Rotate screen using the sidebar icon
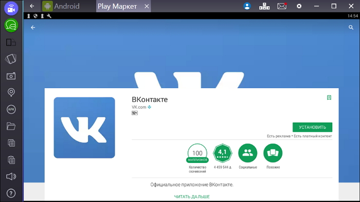This screenshot has height=202, width=360. click(11, 59)
